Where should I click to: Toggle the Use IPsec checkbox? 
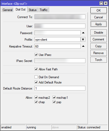tap(36, 55)
